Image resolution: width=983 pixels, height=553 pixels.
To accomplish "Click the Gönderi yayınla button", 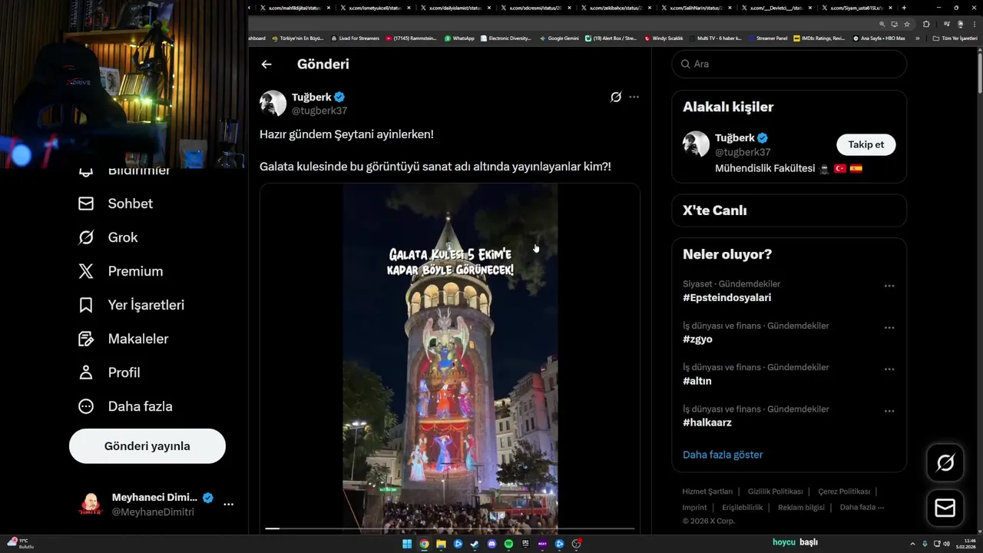I will [x=147, y=446].
